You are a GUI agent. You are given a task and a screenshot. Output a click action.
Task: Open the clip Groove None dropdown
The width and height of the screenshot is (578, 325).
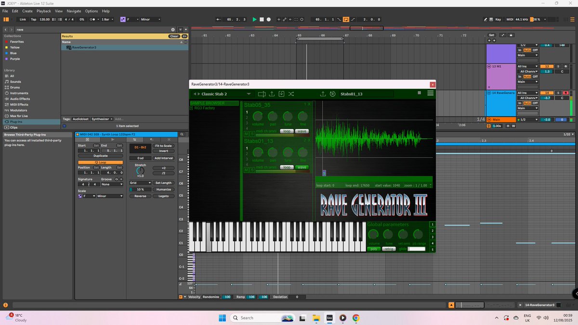pos(112,184)
